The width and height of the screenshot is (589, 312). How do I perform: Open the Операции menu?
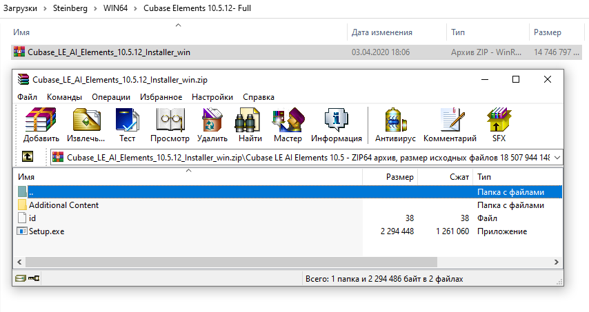(x=111, y=96)
